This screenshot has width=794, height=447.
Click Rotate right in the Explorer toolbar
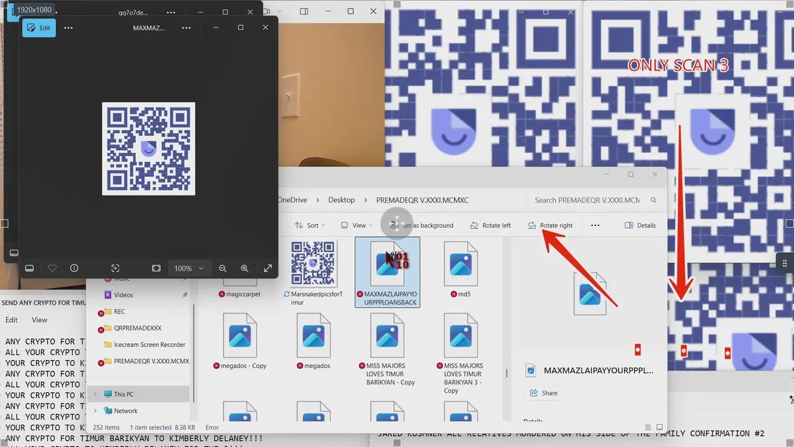coord(550,225)
